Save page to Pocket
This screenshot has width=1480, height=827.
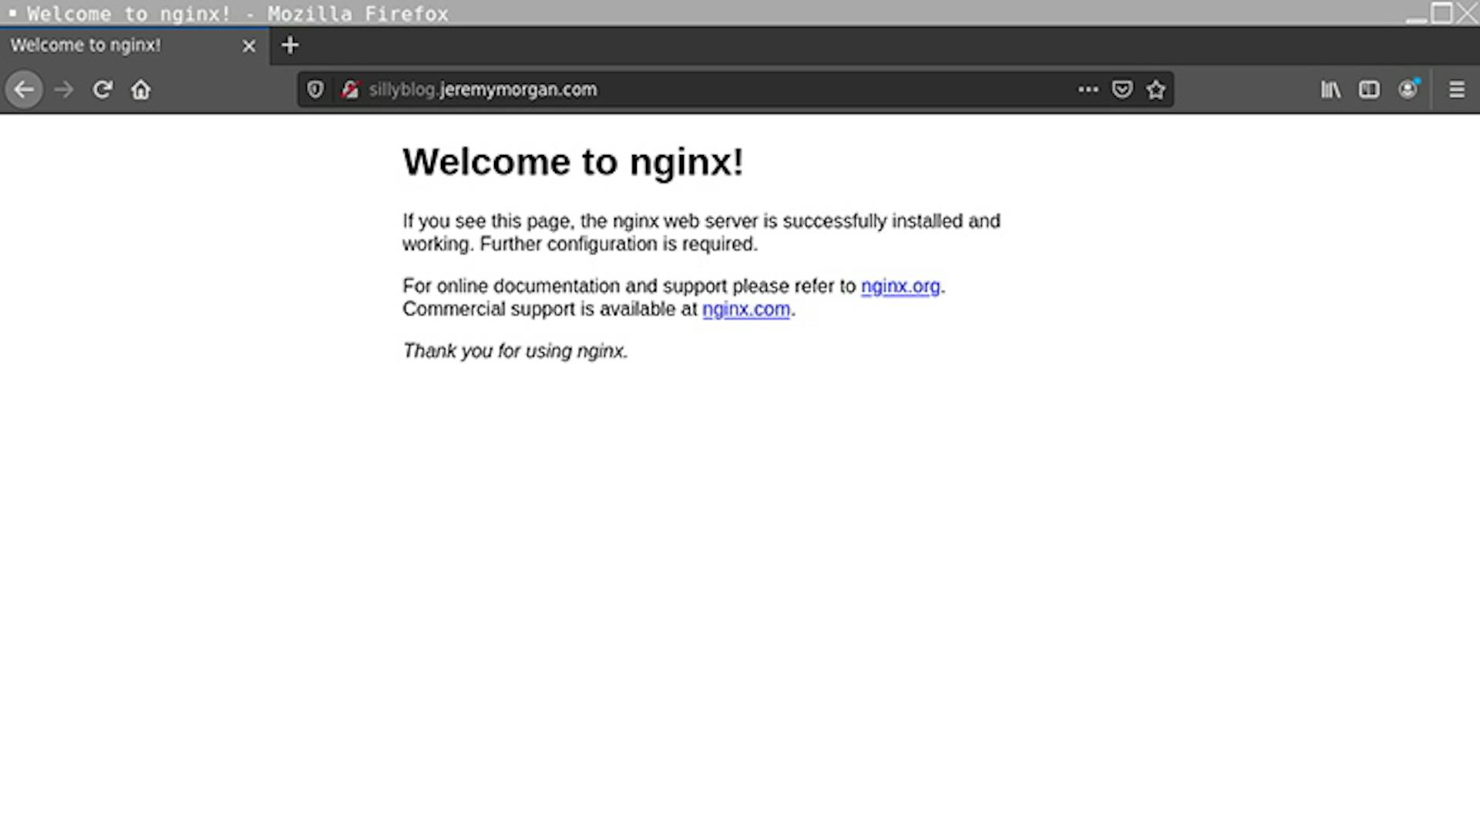pyautogui.click(x=1122, y=89)
